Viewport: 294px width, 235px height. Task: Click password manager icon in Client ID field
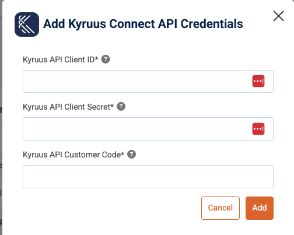coord(258,81)
